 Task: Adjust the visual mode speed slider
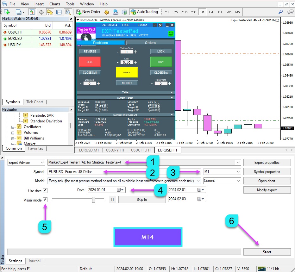93,199
